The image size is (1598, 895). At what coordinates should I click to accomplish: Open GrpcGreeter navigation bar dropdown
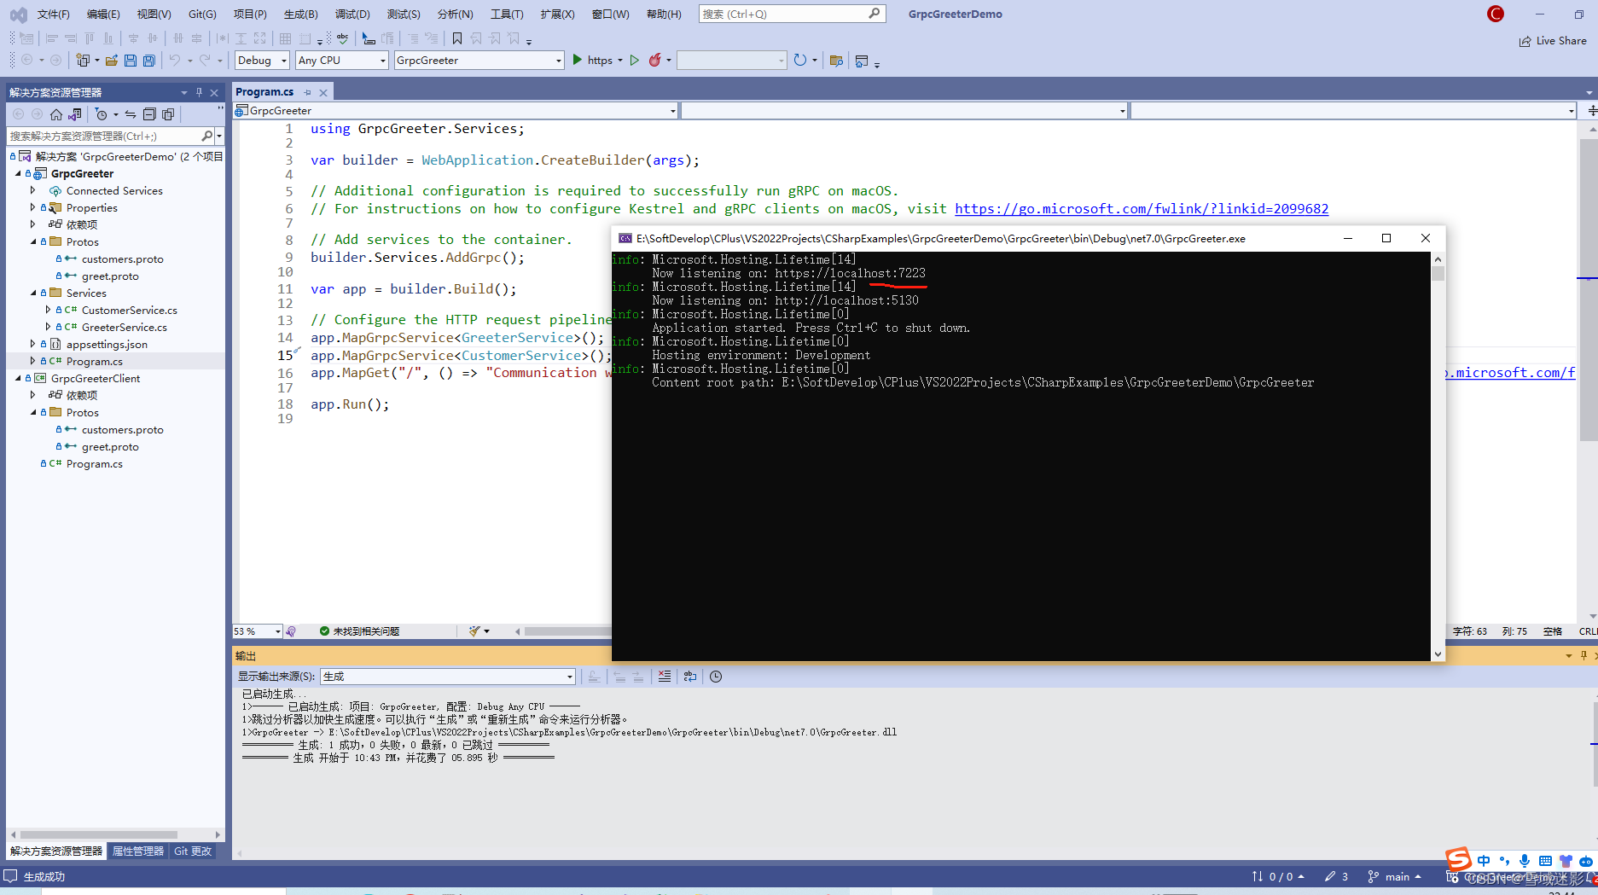coord(456,111)
